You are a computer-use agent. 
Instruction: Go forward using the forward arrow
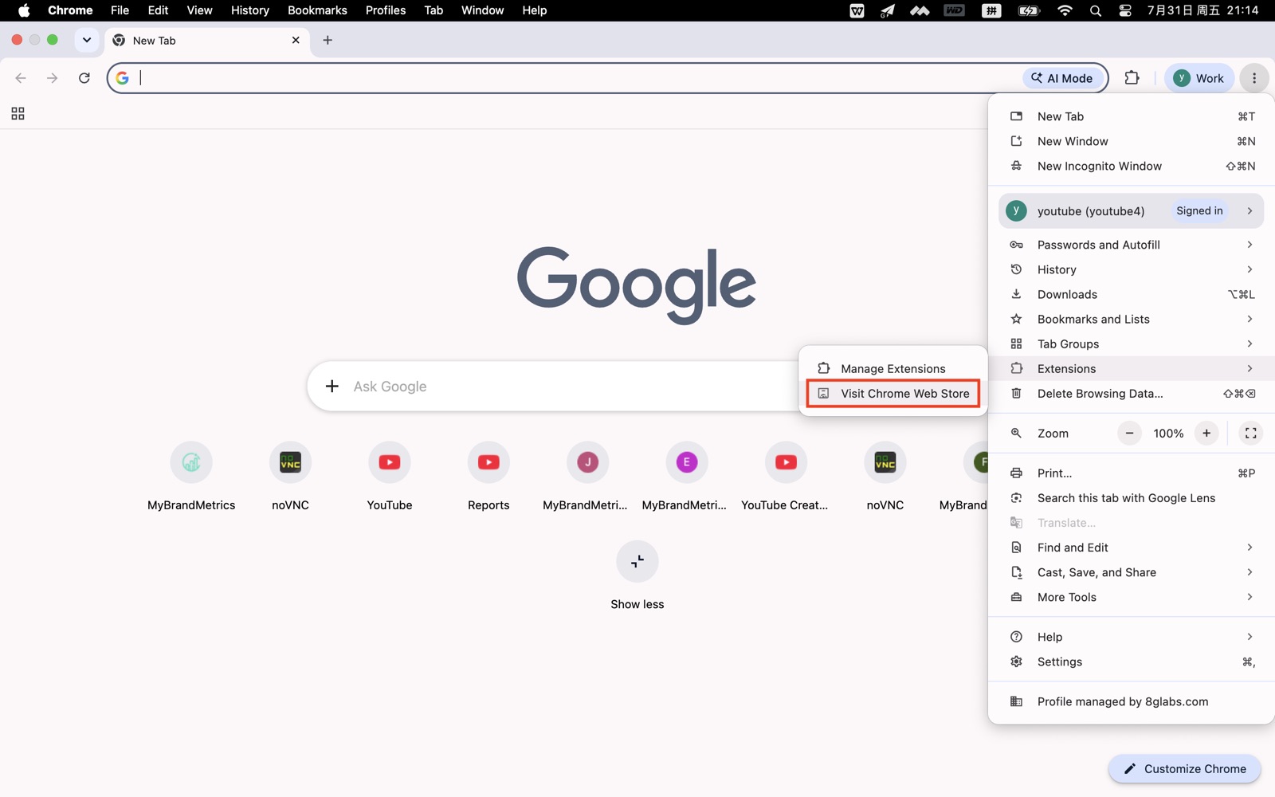click(x=52, y=78)
